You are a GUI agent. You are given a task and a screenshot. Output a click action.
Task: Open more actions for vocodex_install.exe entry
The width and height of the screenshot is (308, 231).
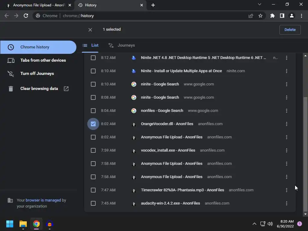[x=287, y=150]
